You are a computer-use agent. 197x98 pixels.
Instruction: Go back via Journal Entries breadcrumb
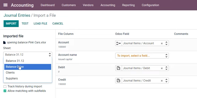(17, 15)
